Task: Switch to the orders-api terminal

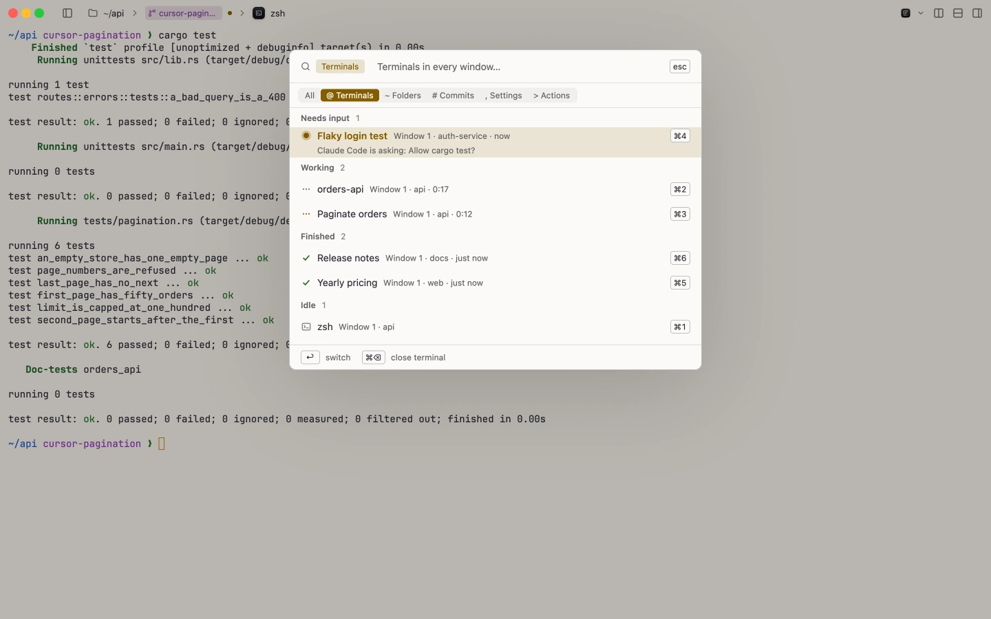Action: 495,189
